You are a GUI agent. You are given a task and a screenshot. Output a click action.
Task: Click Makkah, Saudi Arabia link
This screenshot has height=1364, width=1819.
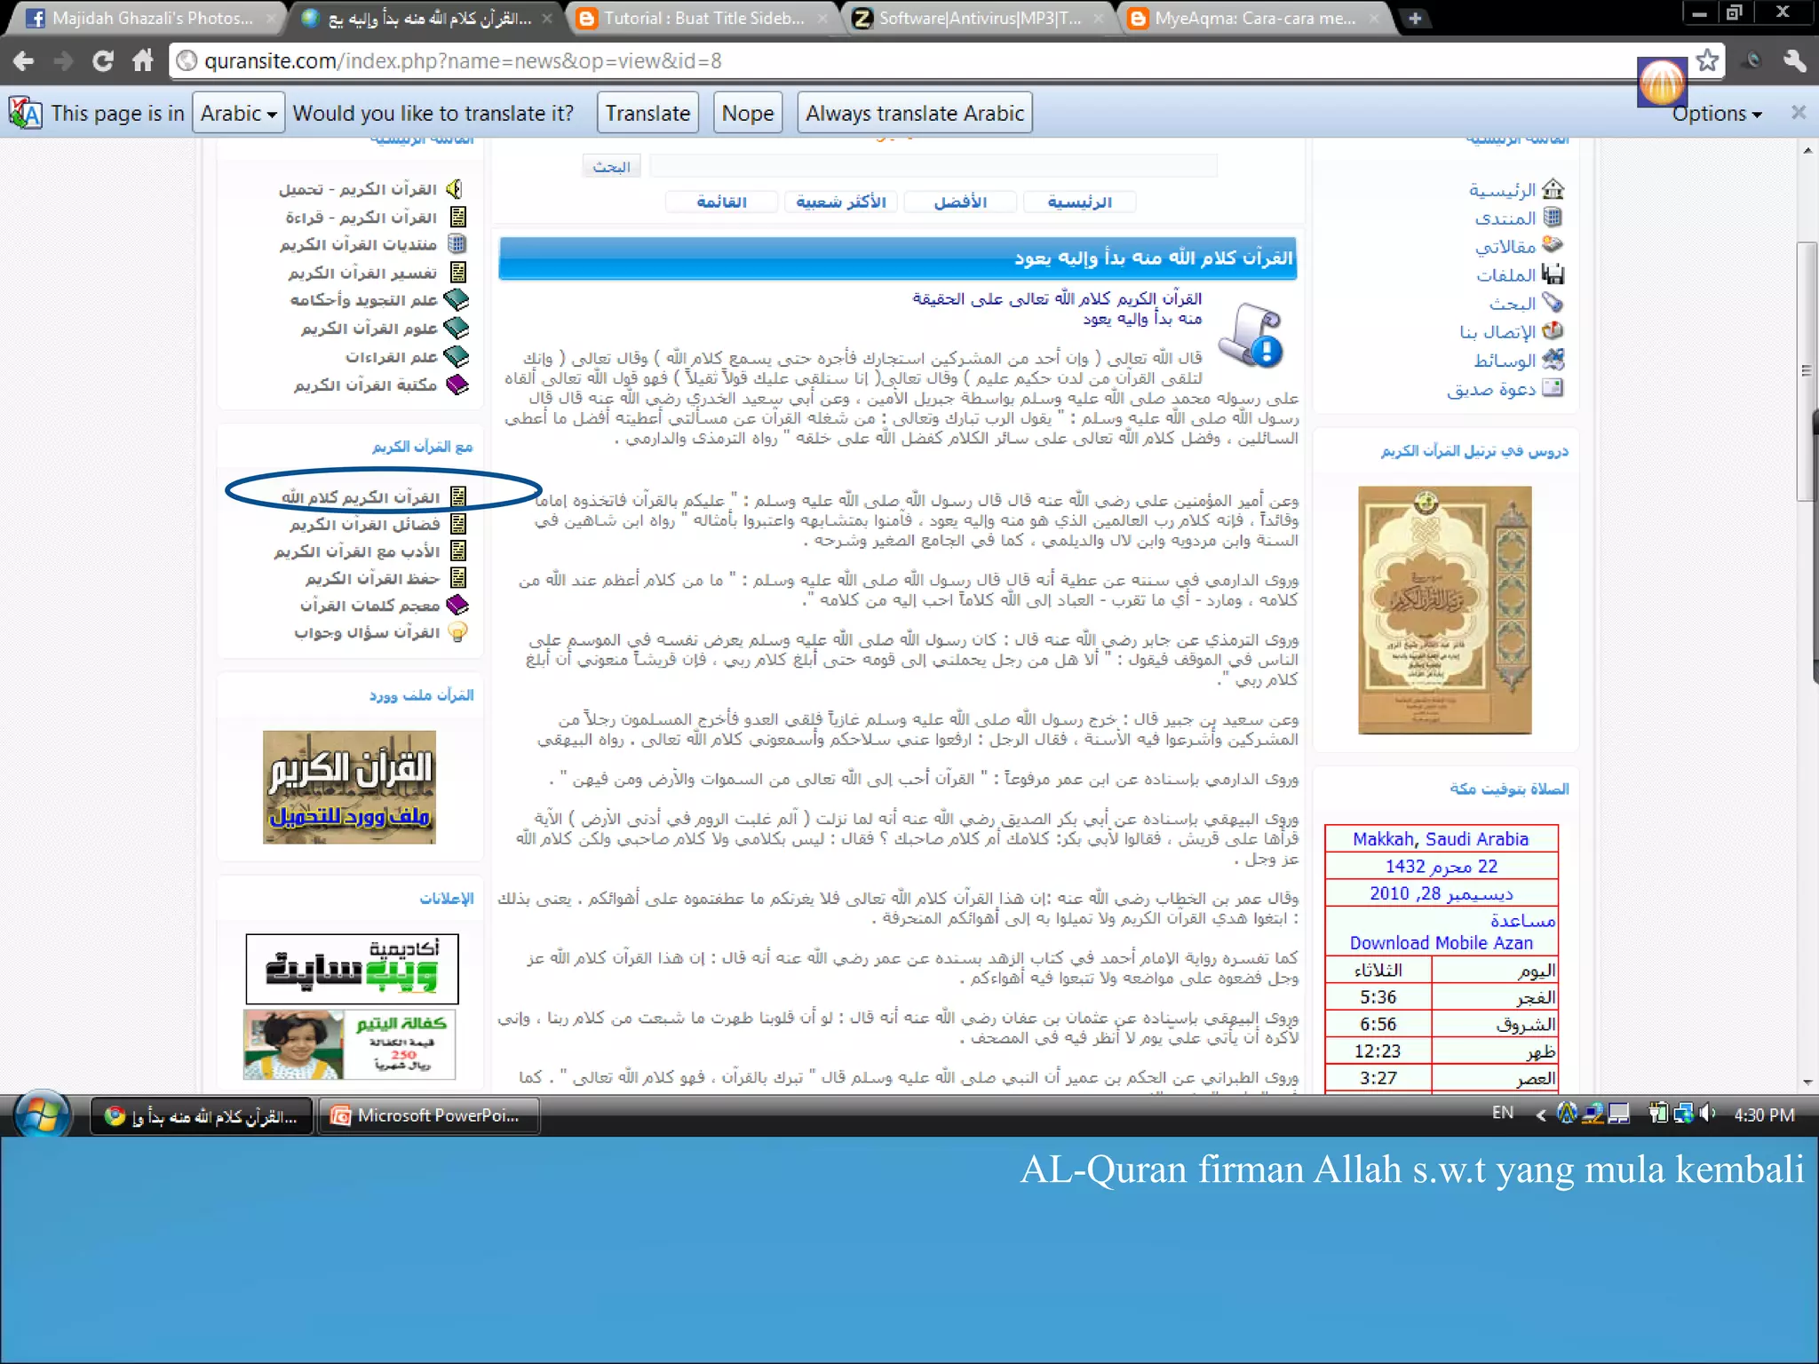[1441, 839]
